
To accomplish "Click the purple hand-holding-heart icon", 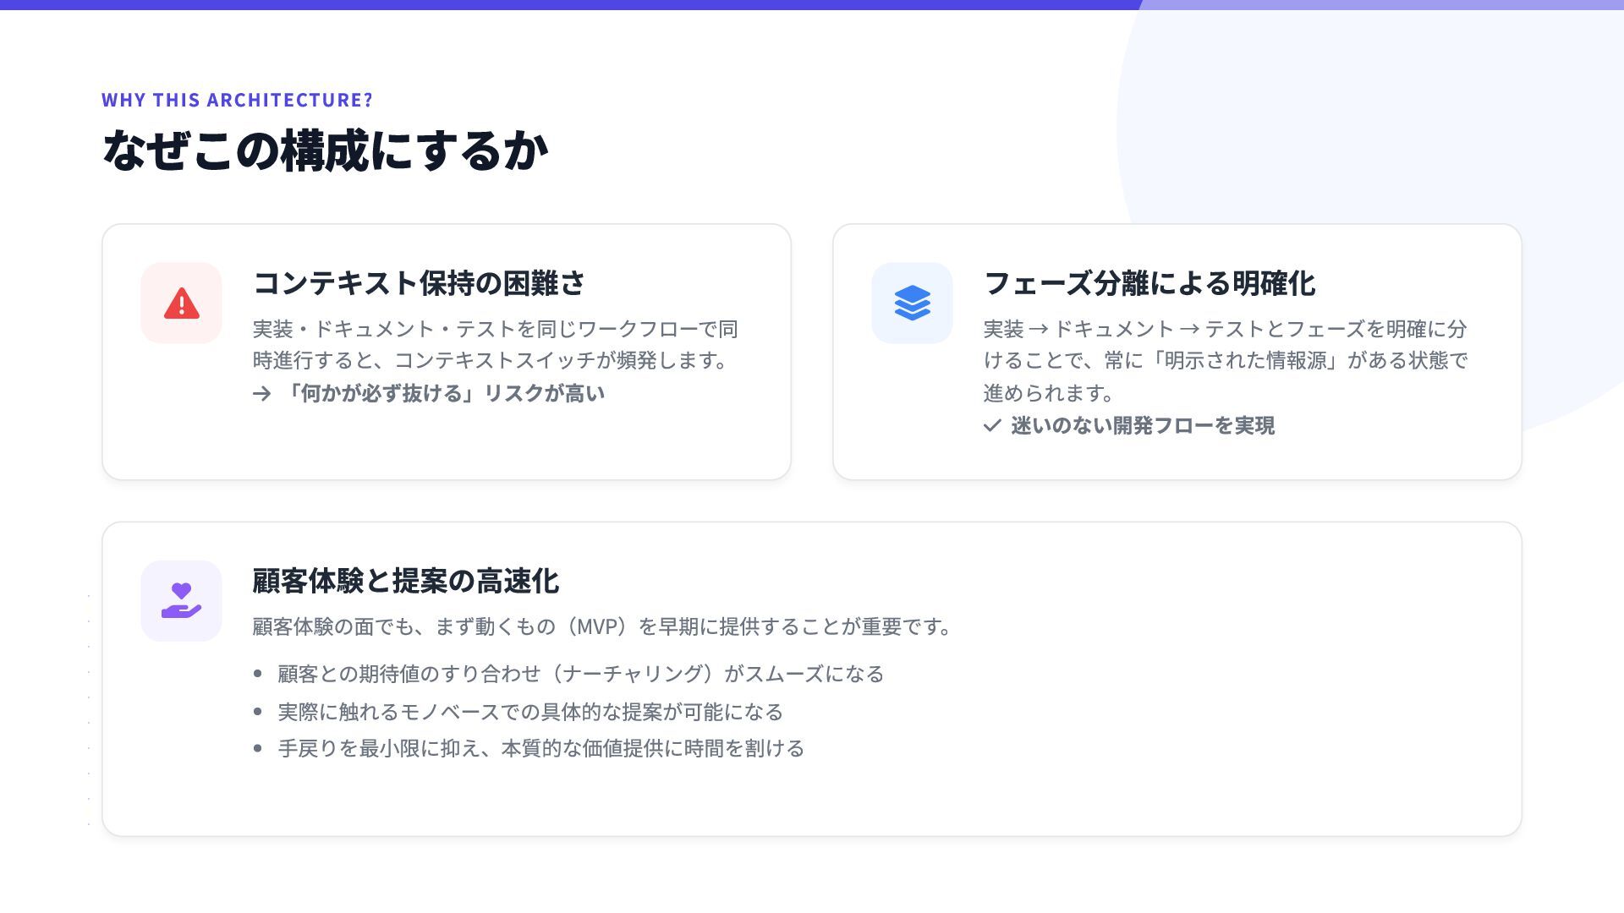I will coord(181,601).
